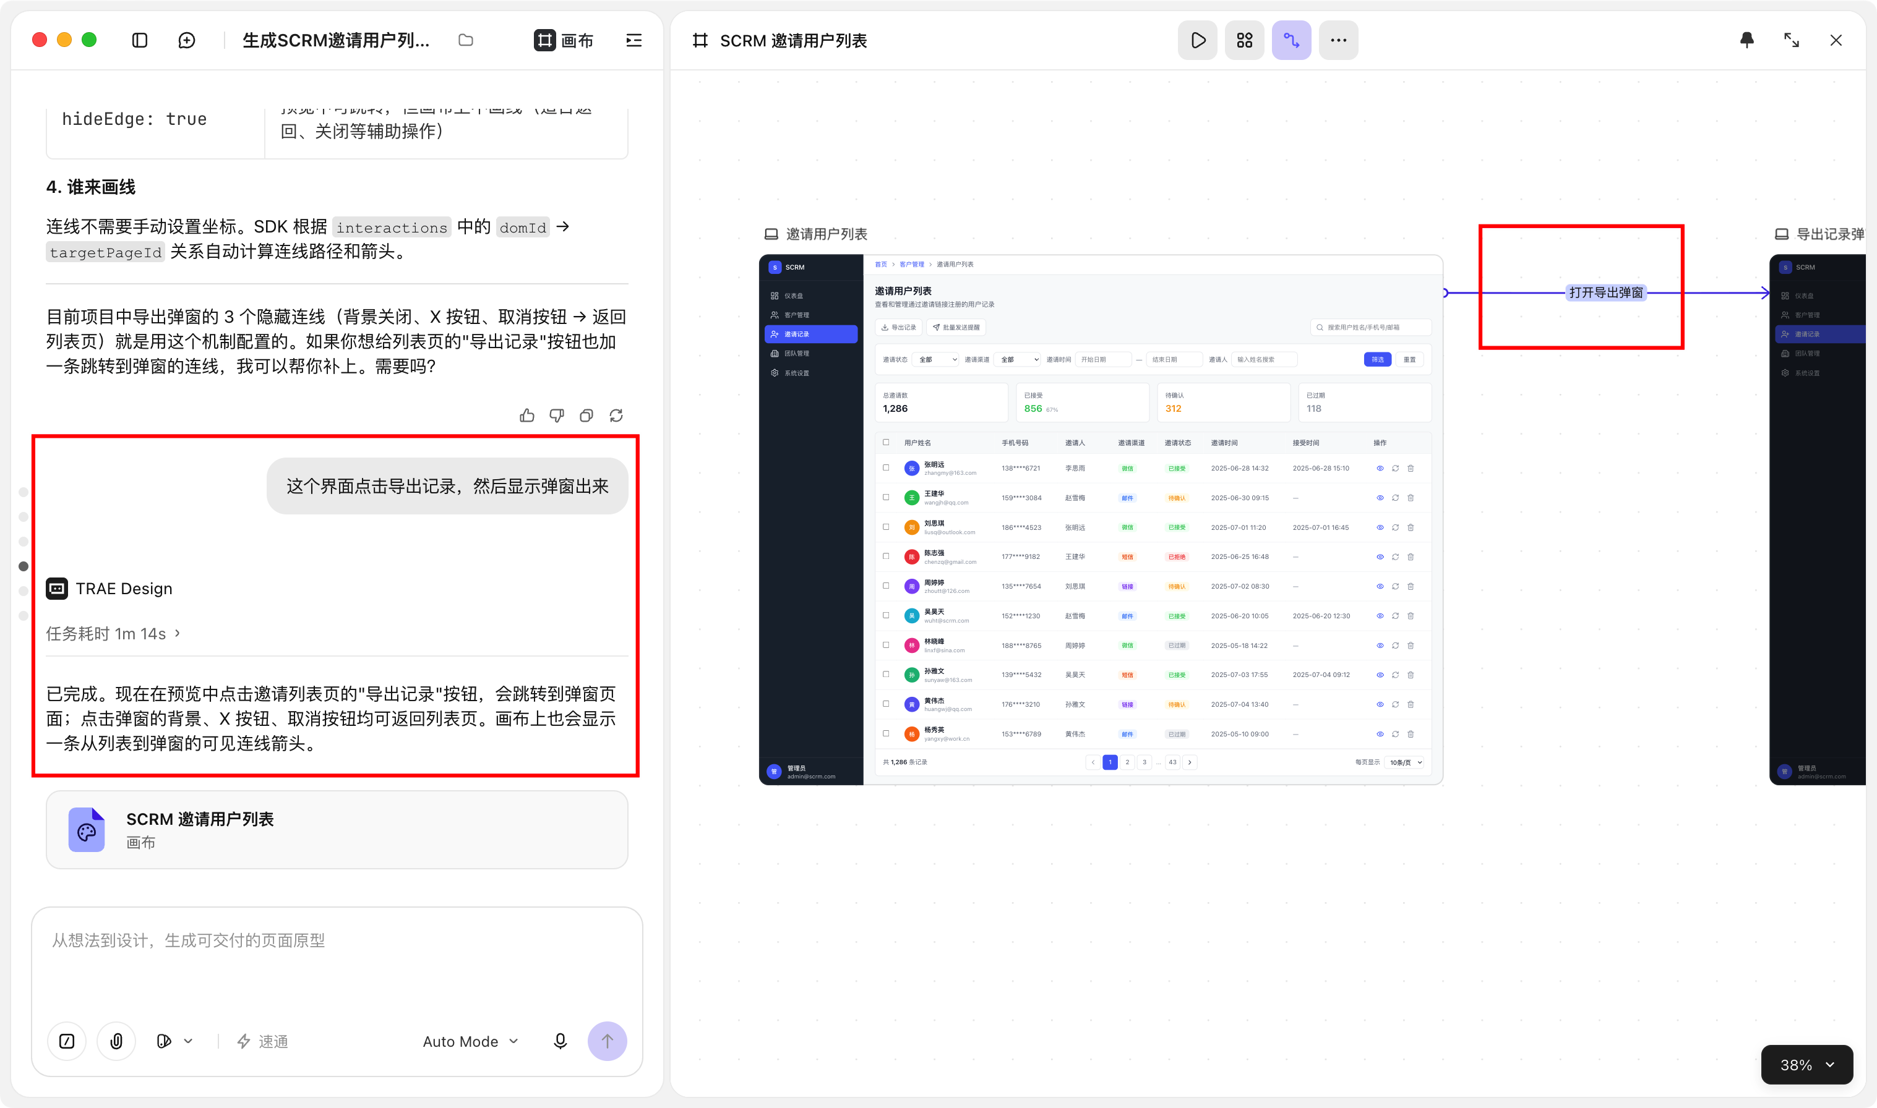Click the 客户管理 breadcrumb link
This screenshot has width=1877, height=1108.
point(911,264)
